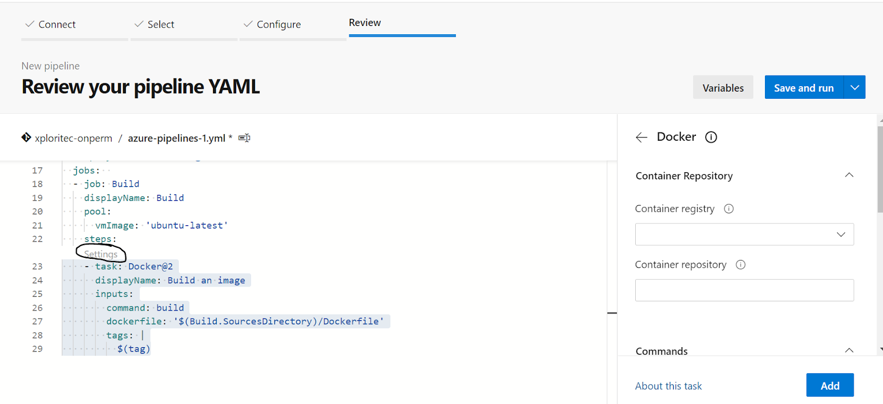Collapse the Commands section
The height and width of the screenshot is (404, 883).
(849, 350)
